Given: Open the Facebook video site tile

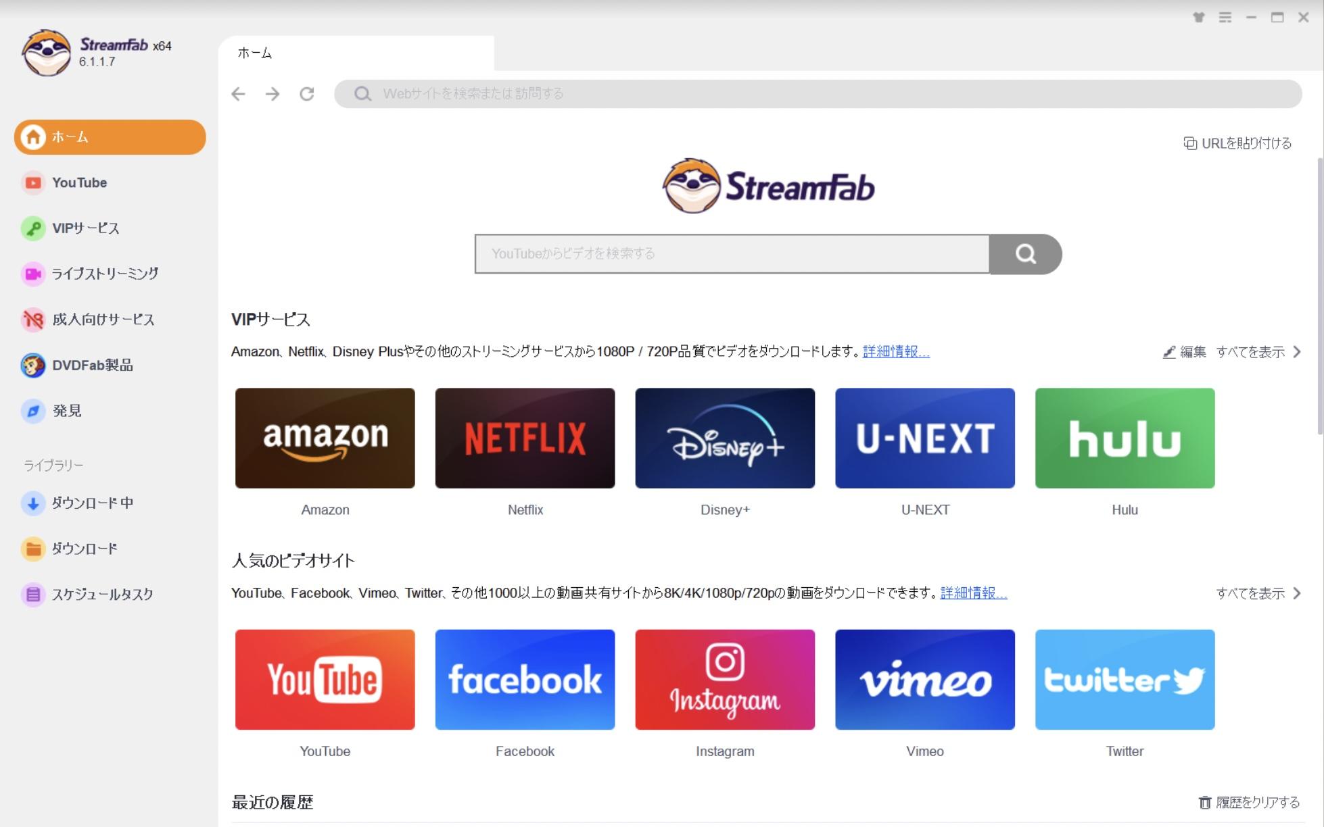Looking at the screenshot, I should pos(525,680).
